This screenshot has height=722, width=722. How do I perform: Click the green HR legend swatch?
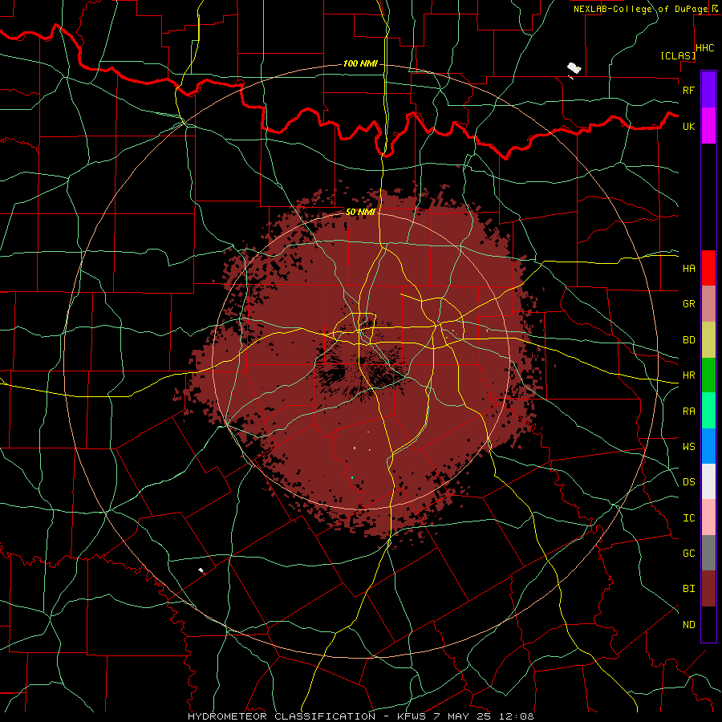pyautogui.click(x=708, y=375)
